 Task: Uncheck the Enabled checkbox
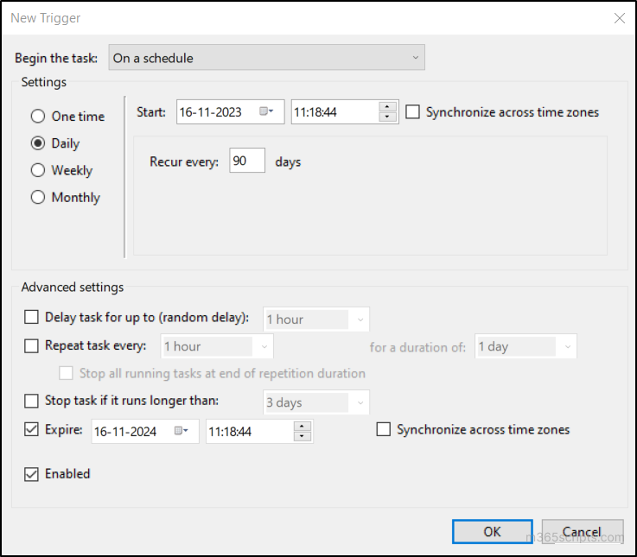[x=32, y=473]
